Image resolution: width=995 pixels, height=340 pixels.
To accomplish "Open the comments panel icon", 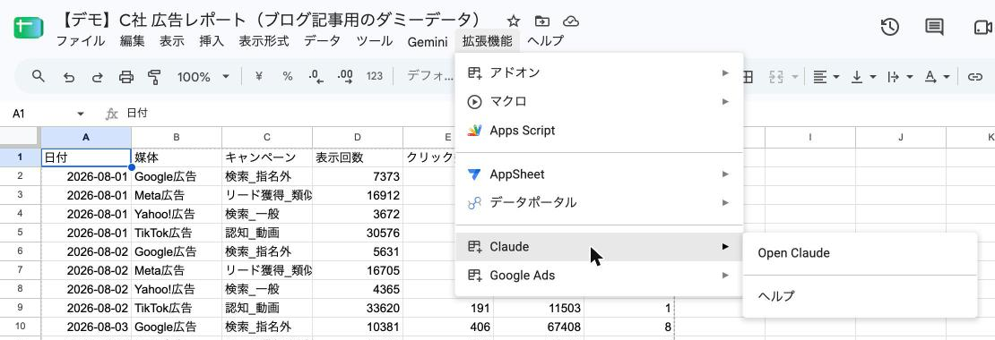I will coord(934,27).
